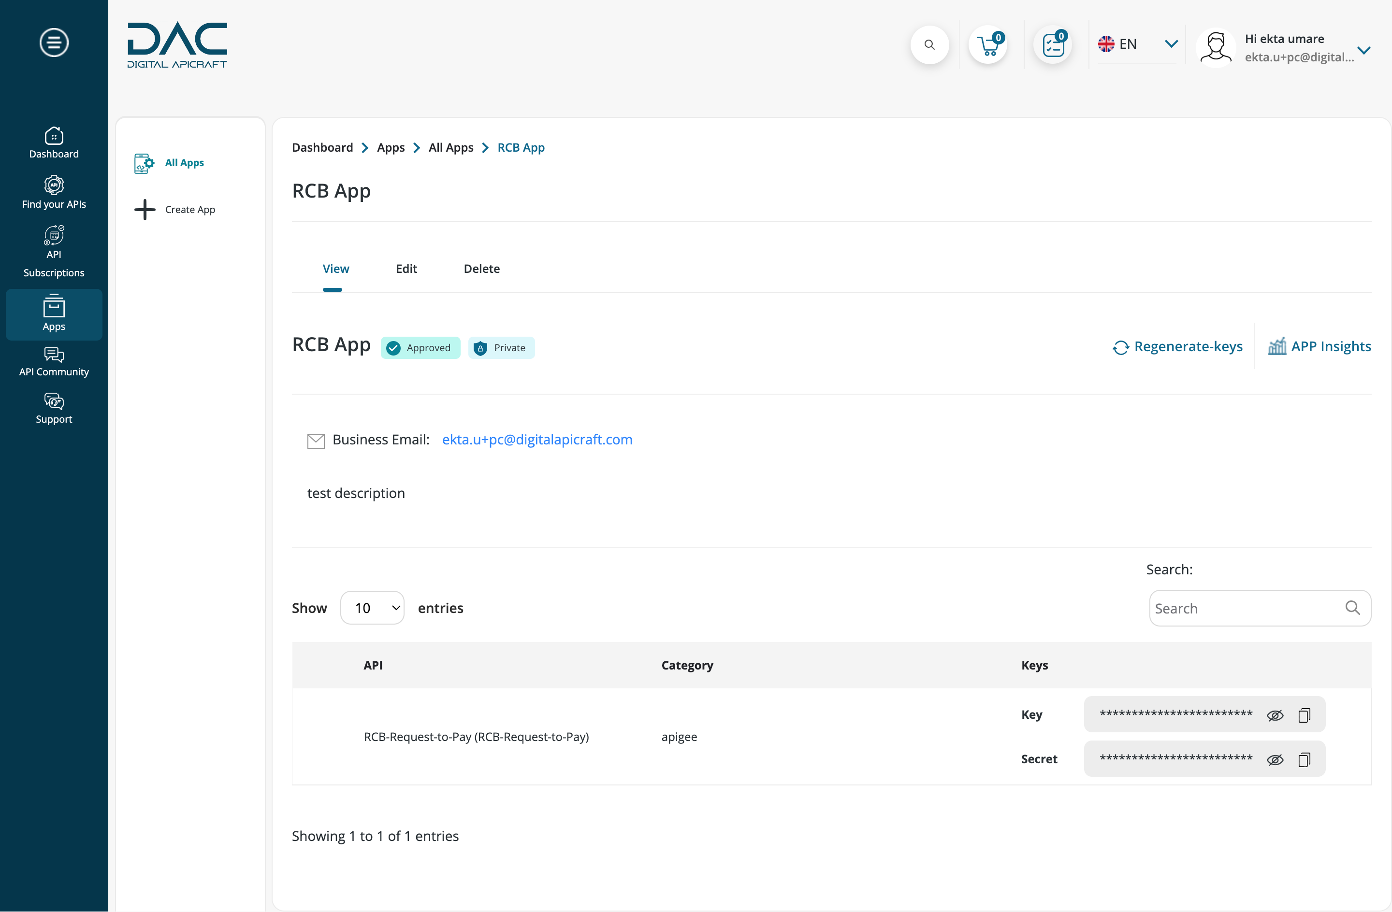Click the Approved status badge
Viewport: 1392px width, 912px height.
pyautogui.click(x=420, y=348)
